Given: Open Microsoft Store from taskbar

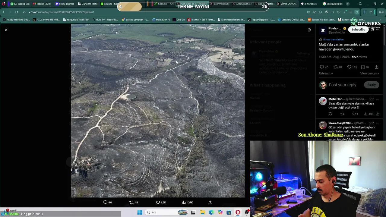Looking at the screenshot, I should pos(229,212).
